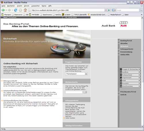This screenshot has width=144, height=131.
Task: Submit keyword search with arrow button
Action: click(85, 92)
